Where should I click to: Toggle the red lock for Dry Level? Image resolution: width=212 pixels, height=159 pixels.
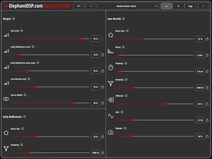tap(103, 39)
